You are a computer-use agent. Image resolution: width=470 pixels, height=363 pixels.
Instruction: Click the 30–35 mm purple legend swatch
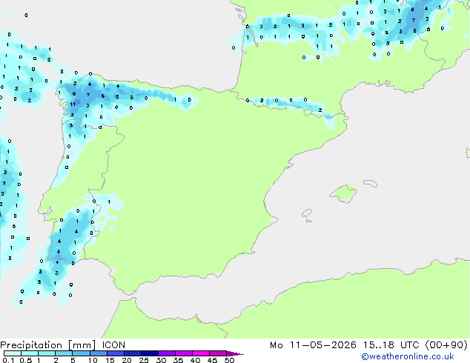click(x=166, y=353)
